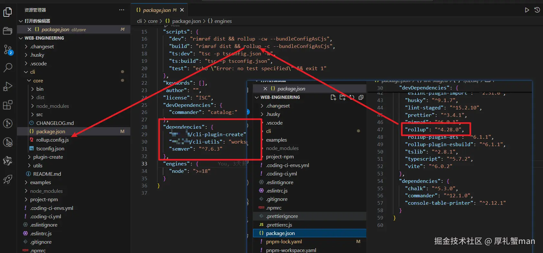
Task: Select highlighted package.json in inset explorer
Action: point(310,233)
